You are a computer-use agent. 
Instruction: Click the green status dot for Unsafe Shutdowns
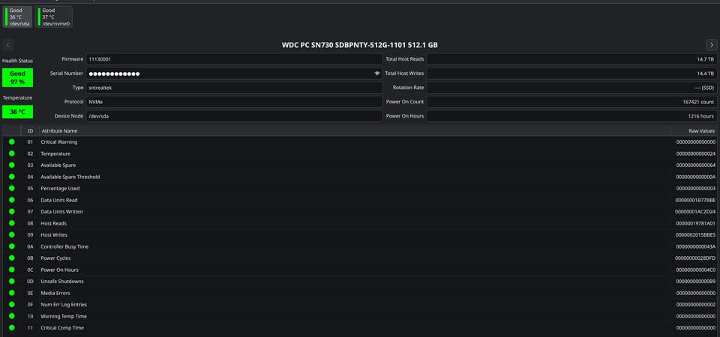(x=11, y=281)
